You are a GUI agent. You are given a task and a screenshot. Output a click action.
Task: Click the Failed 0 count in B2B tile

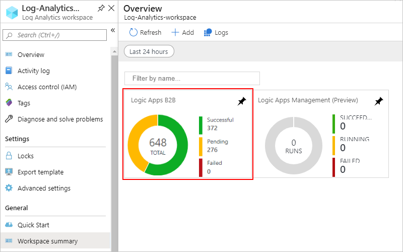209,171
